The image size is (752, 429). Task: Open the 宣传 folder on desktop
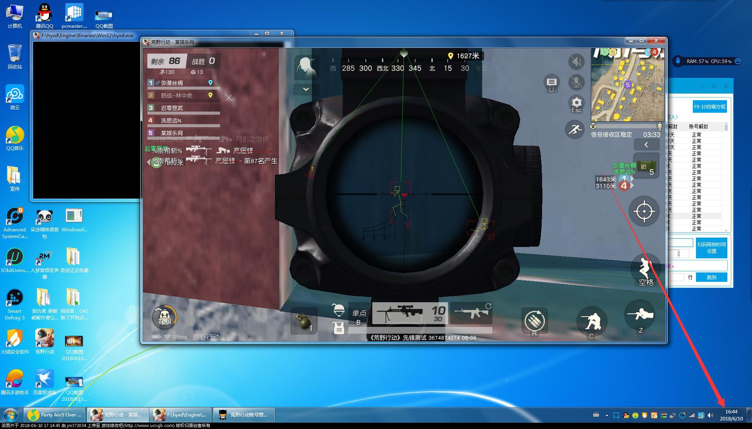coord(15,178)
